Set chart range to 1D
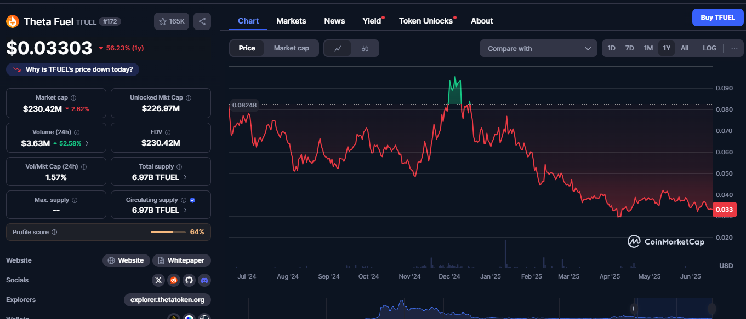 click(x=611, y=48)
